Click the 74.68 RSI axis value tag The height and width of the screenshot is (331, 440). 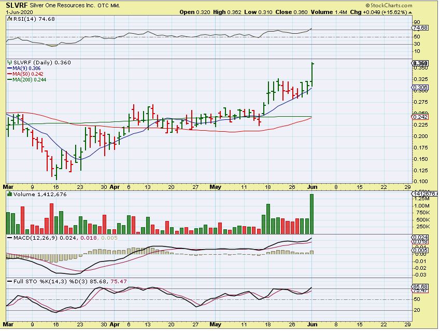tap(420, 28)
